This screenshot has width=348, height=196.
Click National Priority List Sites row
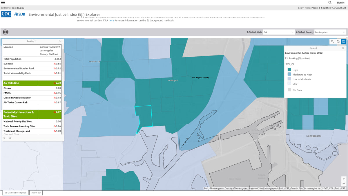click(x=32, y=121)
